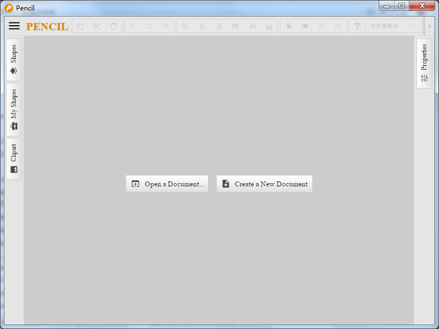Image resolution: width=439 pixels, height=329 pixels.
Task: Open the hamburger main menu
Action: tap(14, 26)
